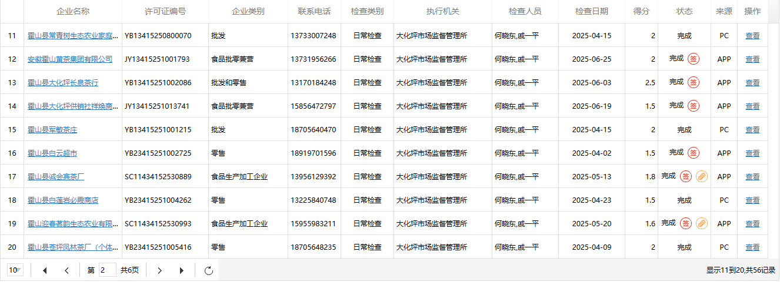780x285 pixels.
Task: Sort by the 得分 column header
Action: pyautogui.click(x=641, y=11)
